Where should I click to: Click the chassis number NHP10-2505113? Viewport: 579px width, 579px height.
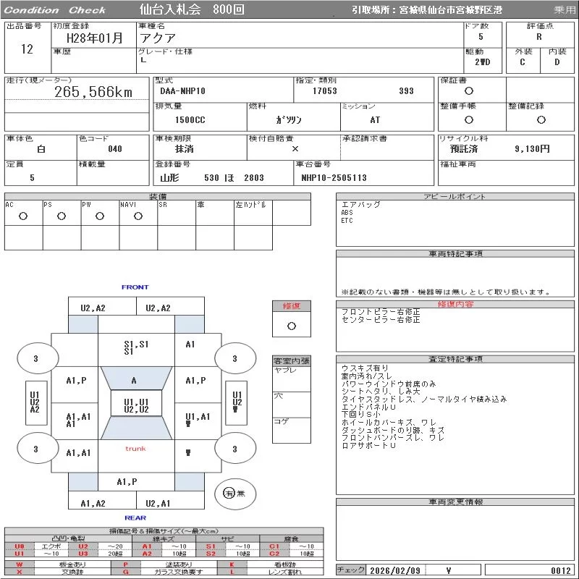point(334,178)
